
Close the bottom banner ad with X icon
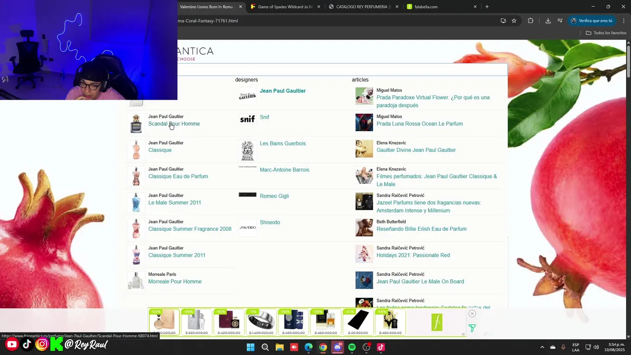tap(472, 314)
